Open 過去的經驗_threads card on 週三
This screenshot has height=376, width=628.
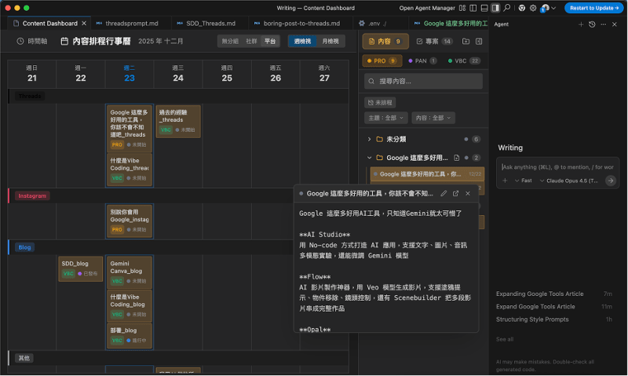[178, 122]
